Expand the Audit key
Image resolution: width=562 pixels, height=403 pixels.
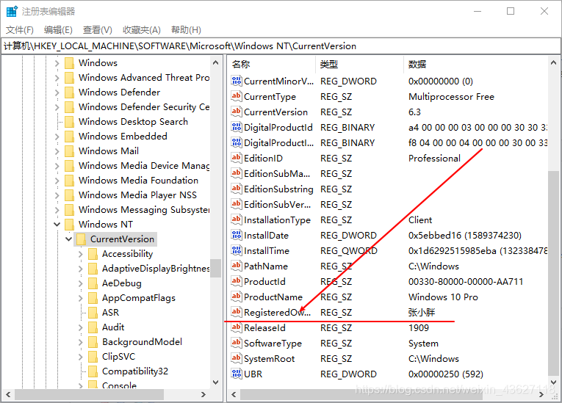80,327
